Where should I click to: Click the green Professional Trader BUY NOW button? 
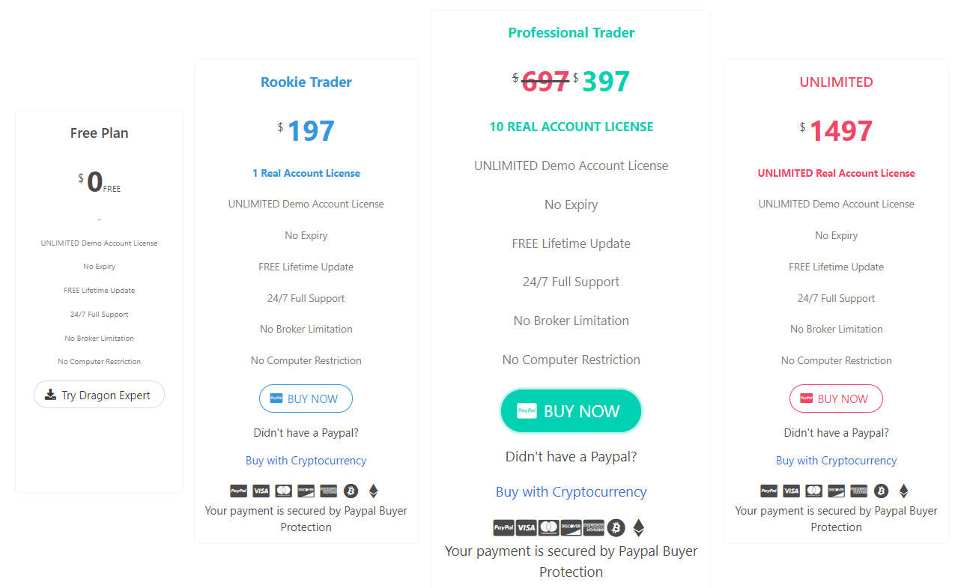click(571, 410)
